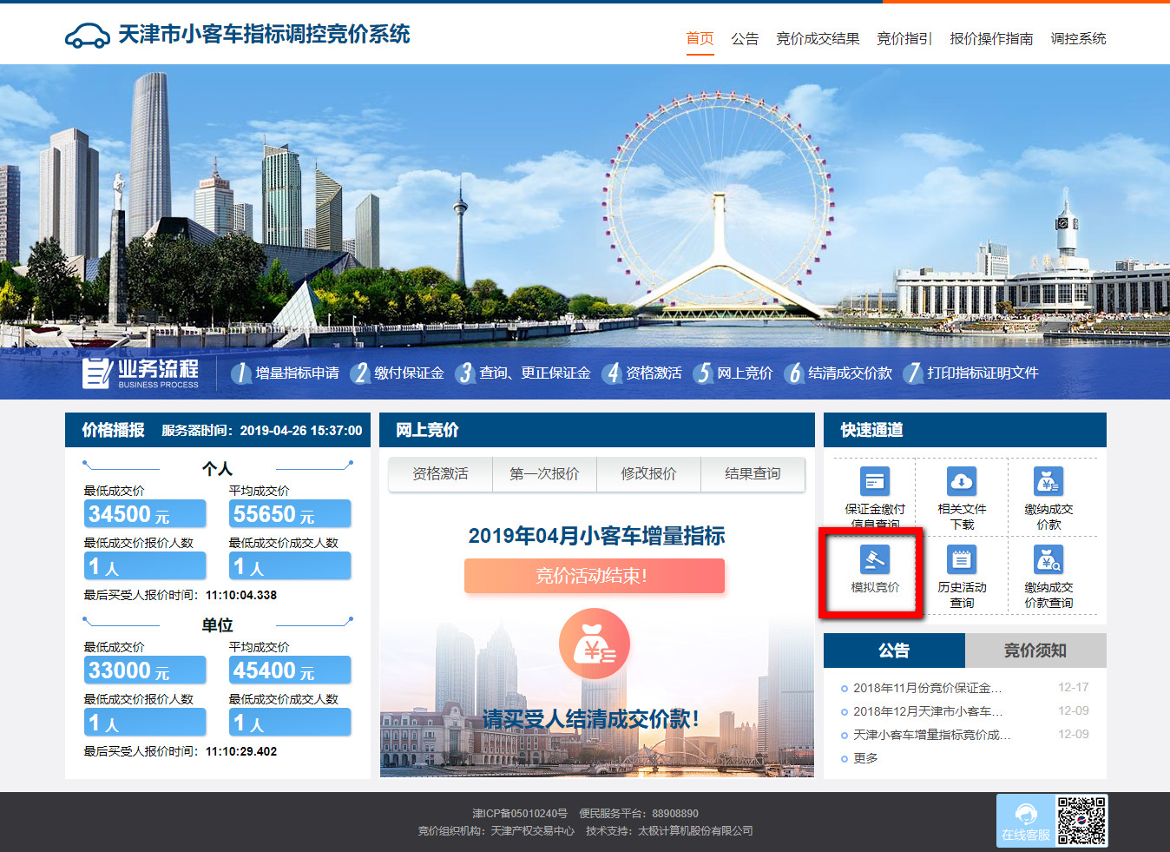The width and height of the screenshot is (1170, 852).
Task: Select the 第一次报价 tab
Action: [x=544, y=474]
